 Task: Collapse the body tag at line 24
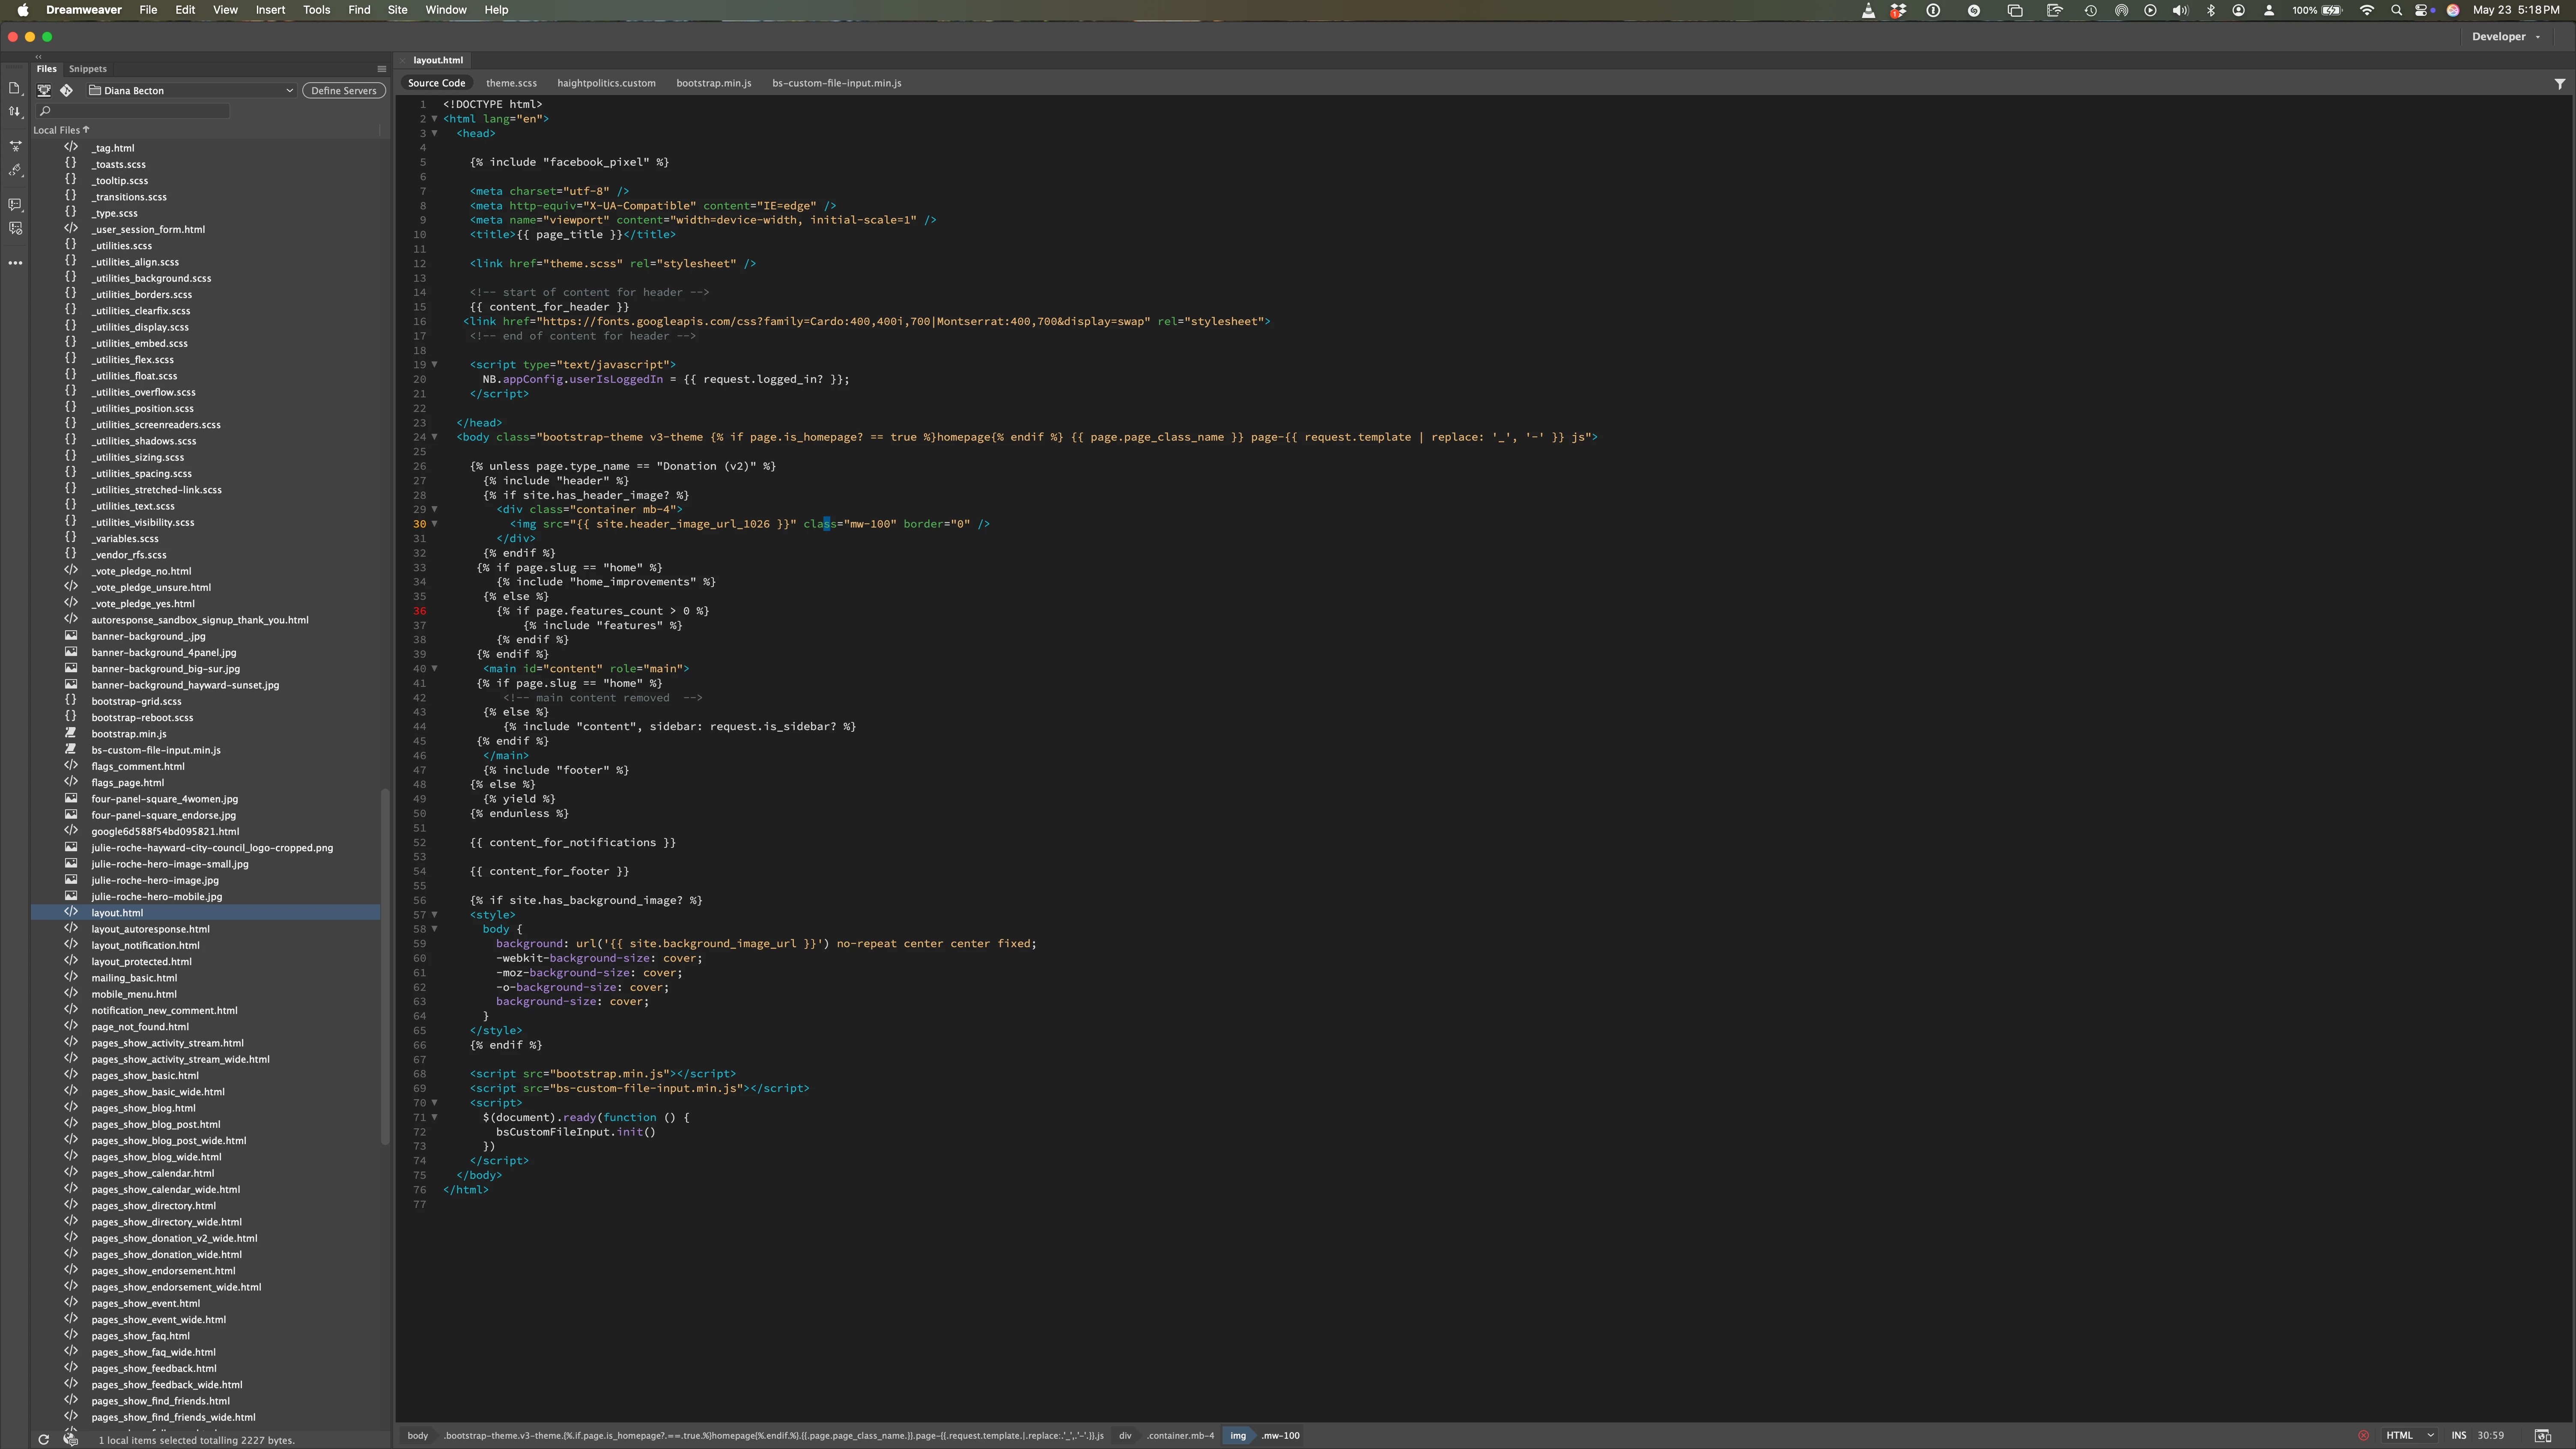(x=434, y=437)
